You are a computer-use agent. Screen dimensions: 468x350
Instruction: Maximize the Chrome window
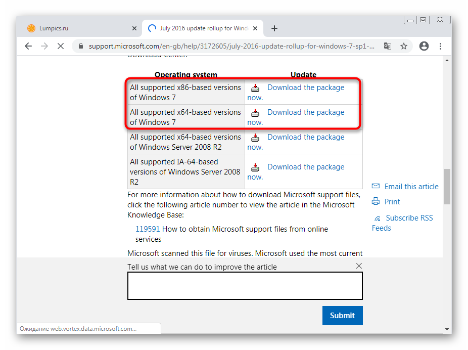[x=423, y=20]
